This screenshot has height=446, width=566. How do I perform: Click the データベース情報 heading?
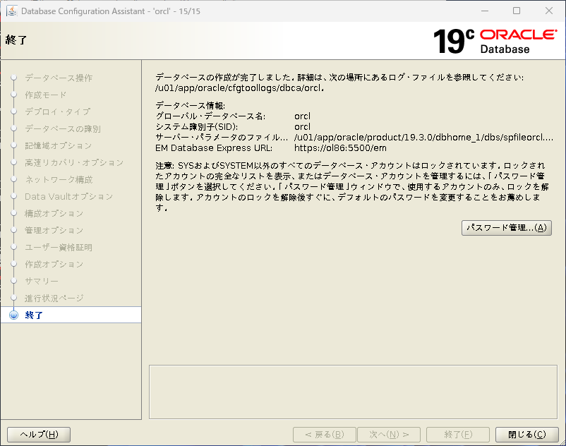(x=191, y=106)
